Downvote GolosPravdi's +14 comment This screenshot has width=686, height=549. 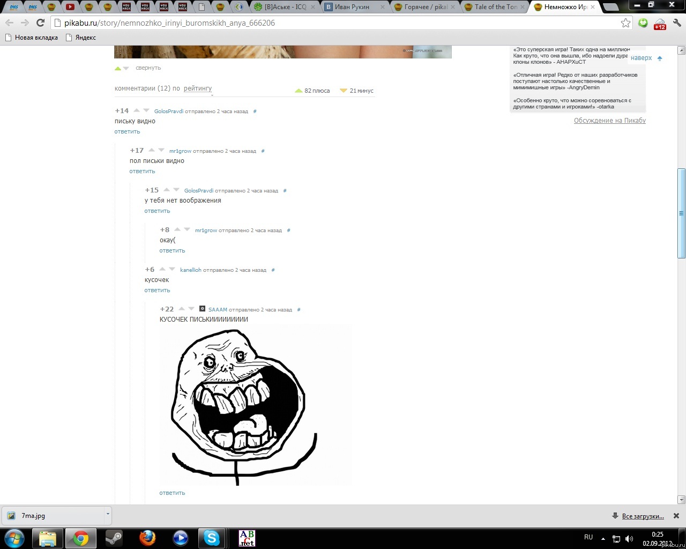point(146,110)
